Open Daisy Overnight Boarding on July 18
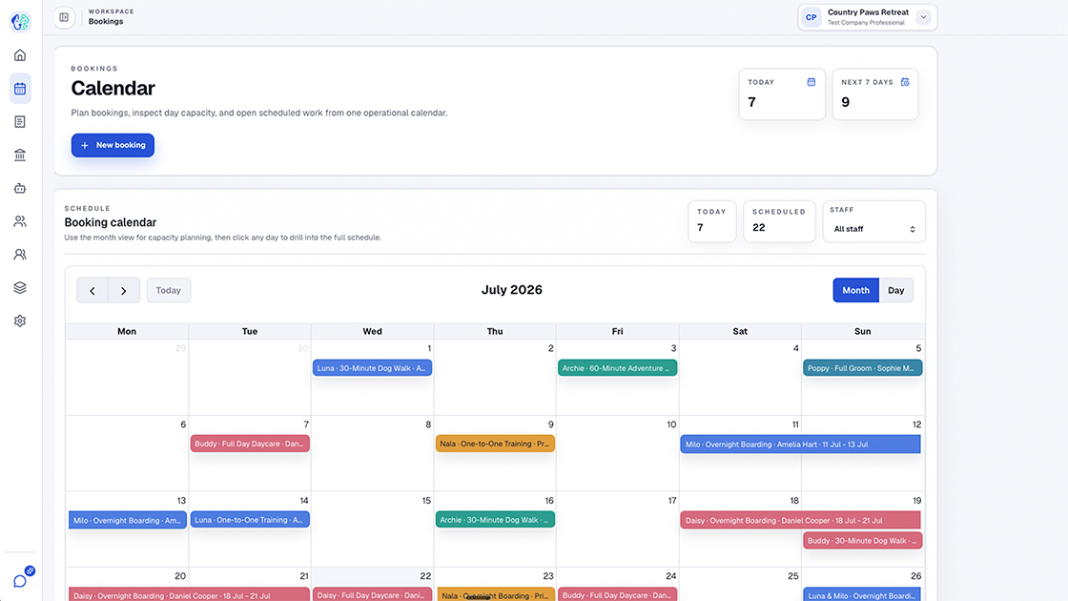 [x=800, y=520]
